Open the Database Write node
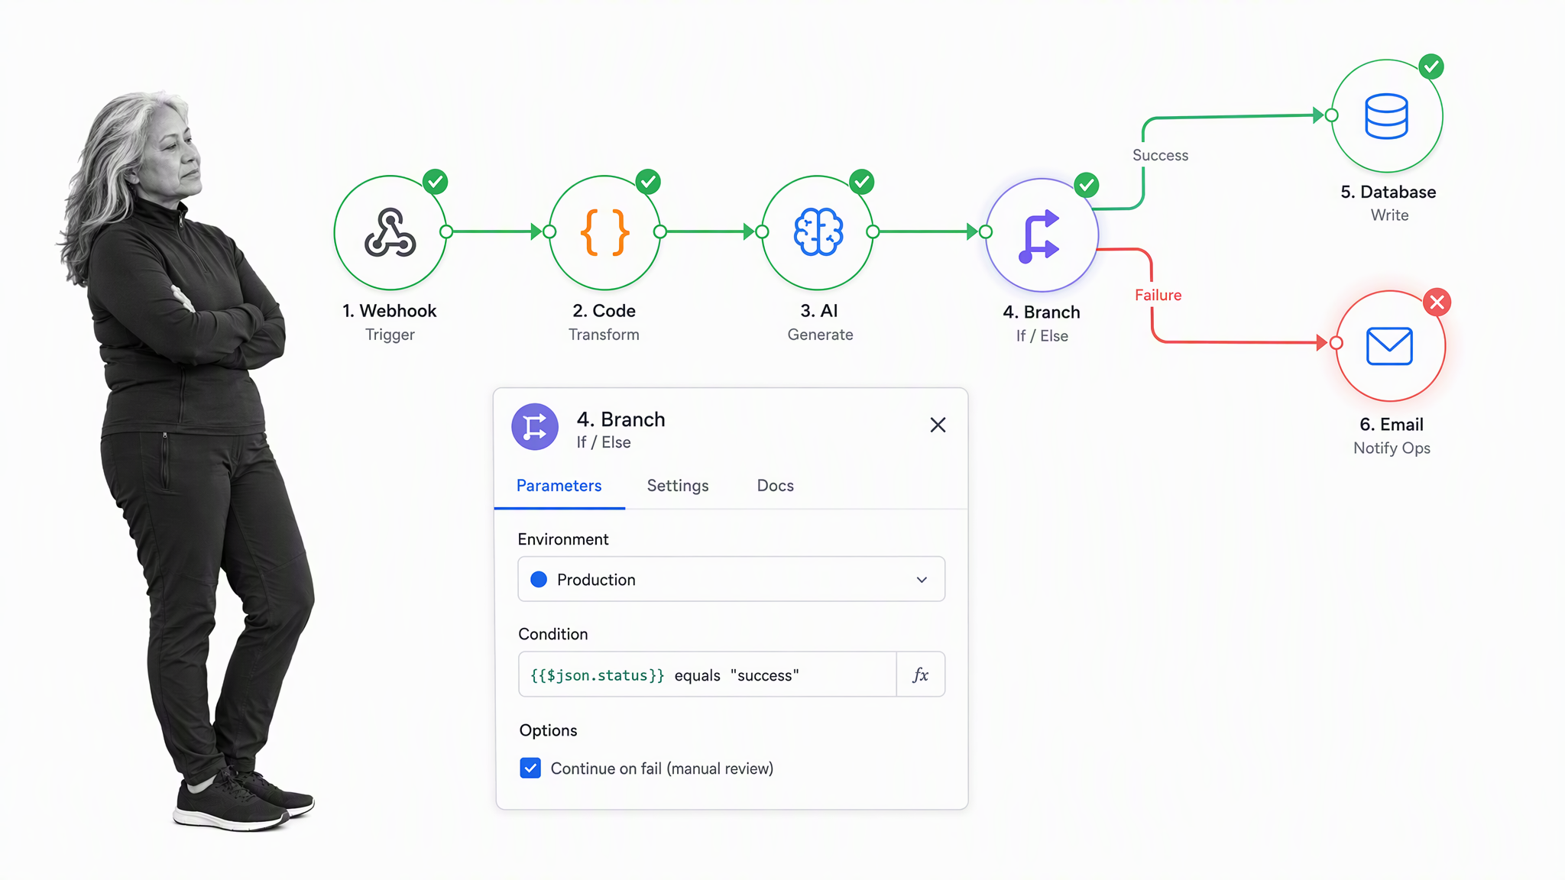 (1387, 116)
